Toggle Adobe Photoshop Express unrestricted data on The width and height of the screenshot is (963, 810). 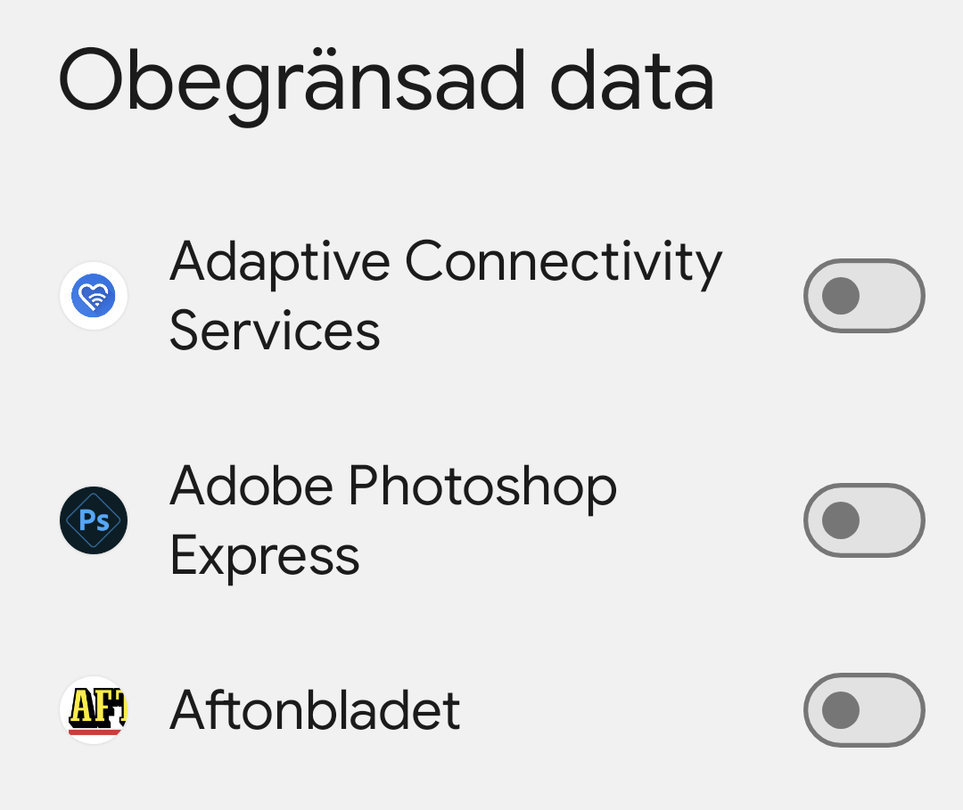click(863, 520)
